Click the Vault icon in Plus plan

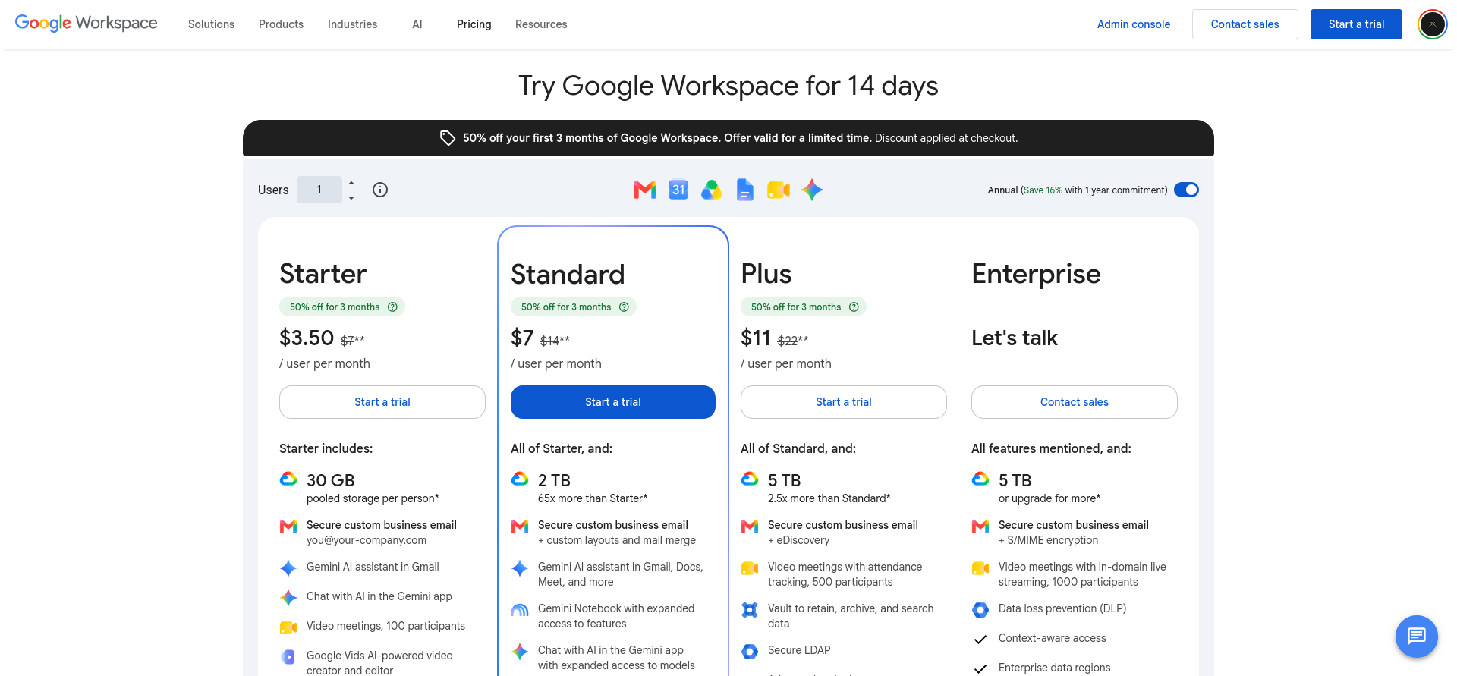coord(750,610)
